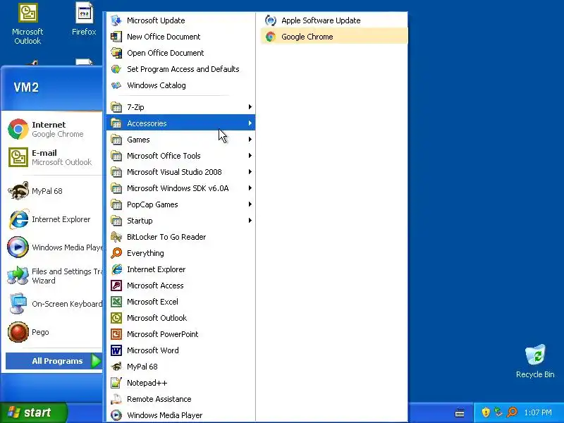This screenshot has height=423, width=564.
Task: Open the On-Screen Keyboard icon
Action: (x=18, y=304)
